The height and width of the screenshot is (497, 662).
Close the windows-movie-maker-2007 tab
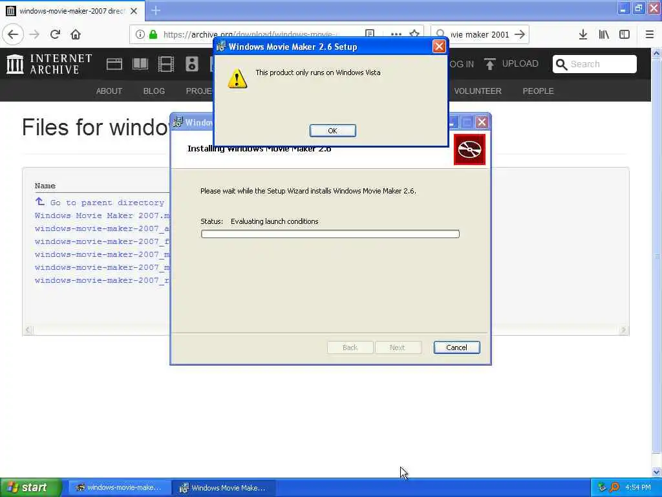click(x=134, y=11)
